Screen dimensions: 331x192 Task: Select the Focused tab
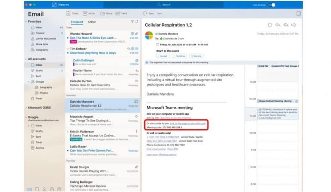[x=77, y=22]
